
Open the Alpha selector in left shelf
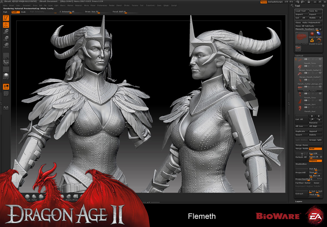[6, 56]
